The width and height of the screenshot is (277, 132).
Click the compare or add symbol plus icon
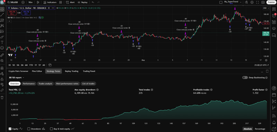point(23,2)
